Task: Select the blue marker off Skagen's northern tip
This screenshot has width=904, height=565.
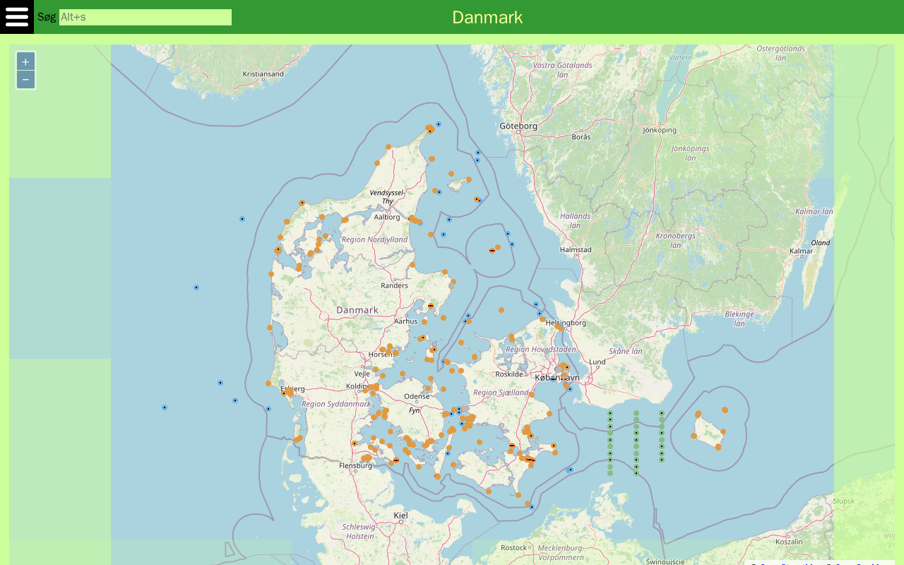Action: (x=439, y=124)
